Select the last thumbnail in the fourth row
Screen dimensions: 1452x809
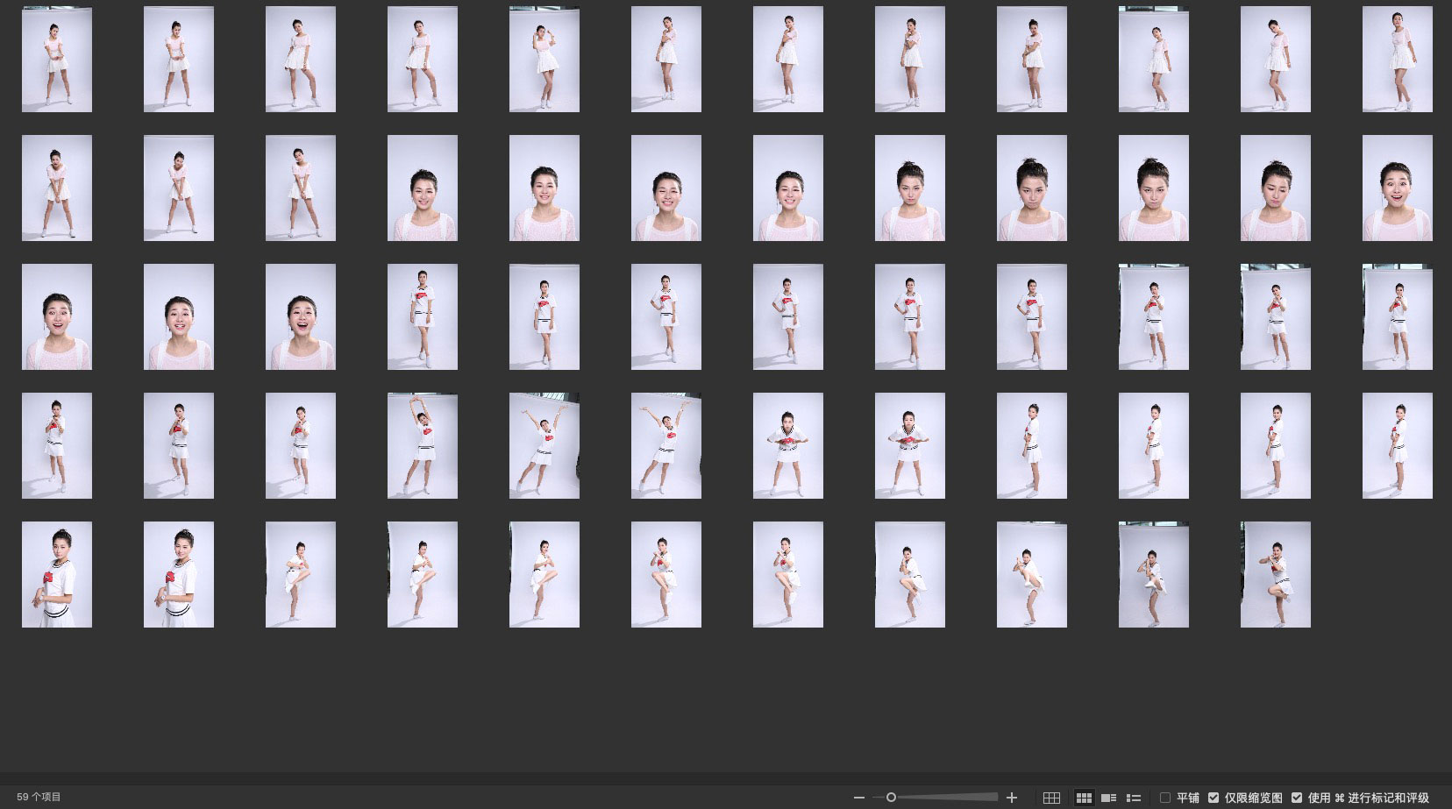pos(1397,446)
